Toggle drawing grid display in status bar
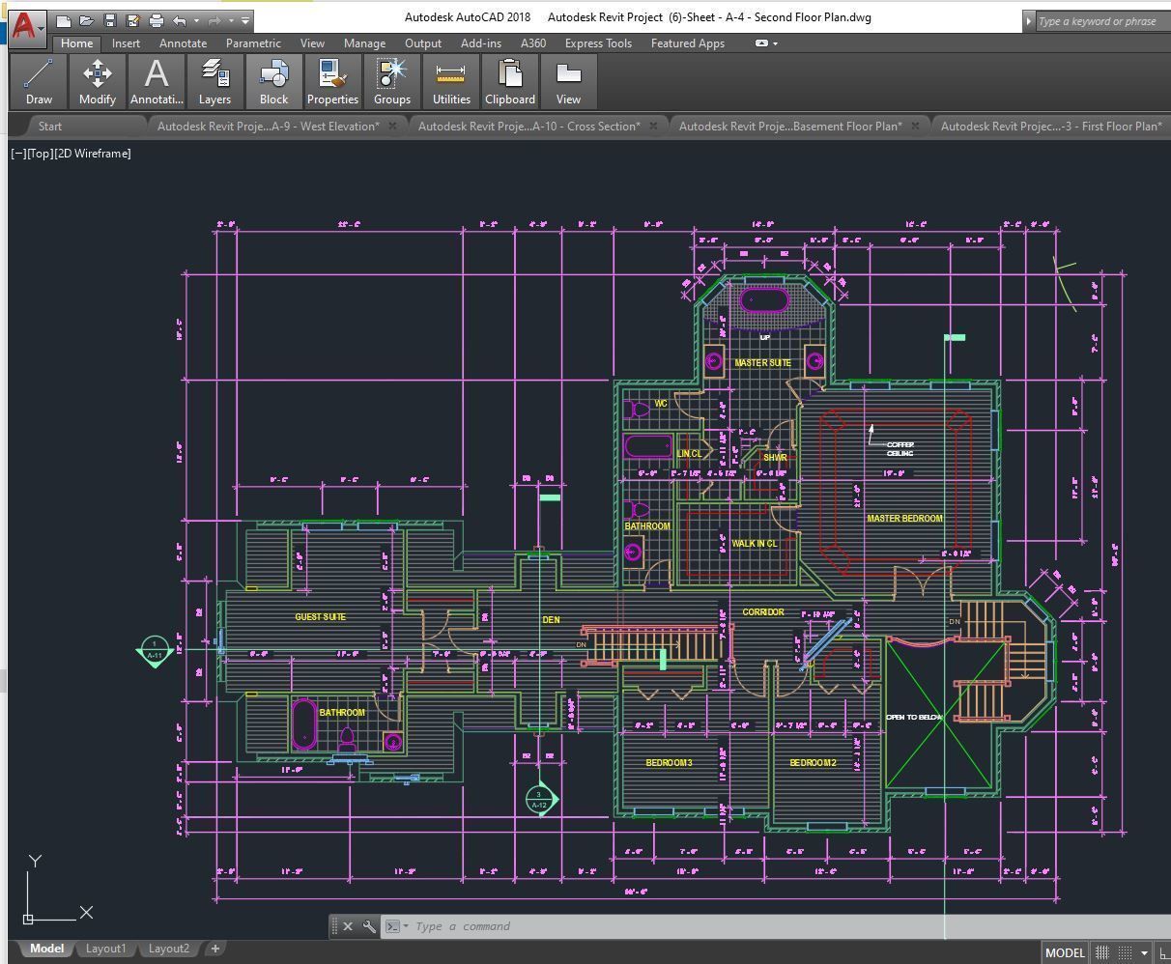The image size is (1171, 964). pos(1101,952)
